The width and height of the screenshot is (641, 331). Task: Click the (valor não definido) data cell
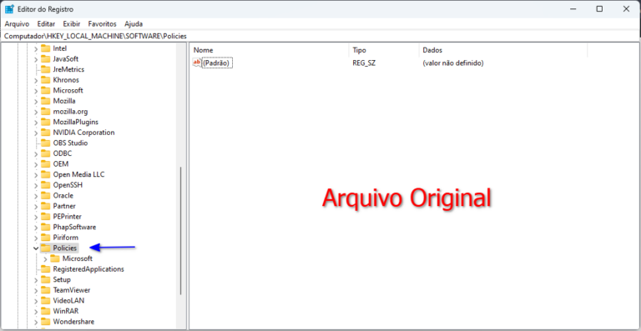(453, 63)
